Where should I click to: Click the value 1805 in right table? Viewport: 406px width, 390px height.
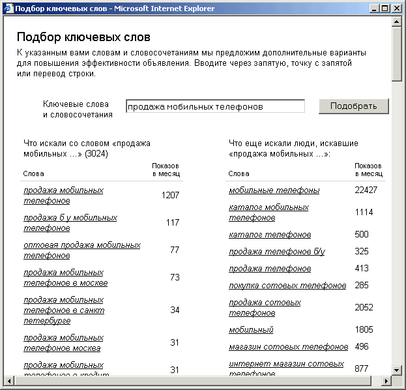[x=364, y=329]
